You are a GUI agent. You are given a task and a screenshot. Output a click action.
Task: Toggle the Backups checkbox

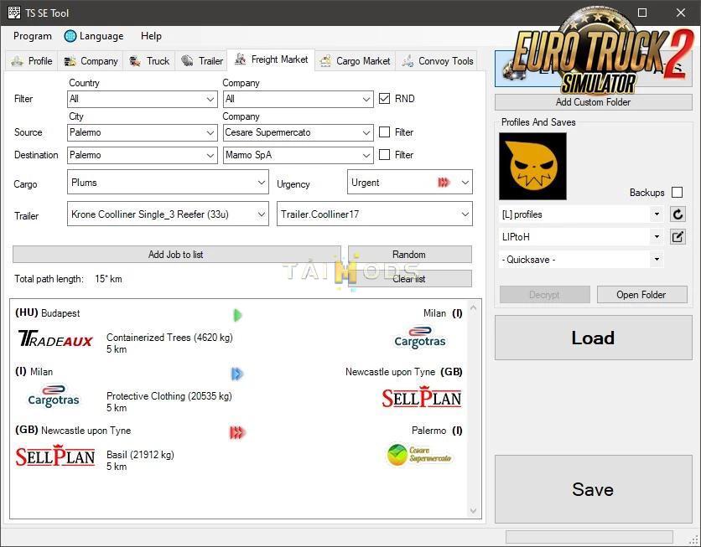(678, 192)
